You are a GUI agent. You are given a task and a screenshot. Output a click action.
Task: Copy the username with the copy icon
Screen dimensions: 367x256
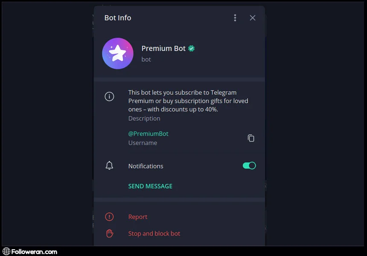click(251, 138)
